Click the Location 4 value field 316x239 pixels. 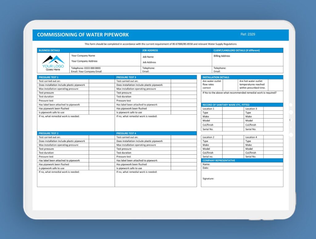(273, 137)
